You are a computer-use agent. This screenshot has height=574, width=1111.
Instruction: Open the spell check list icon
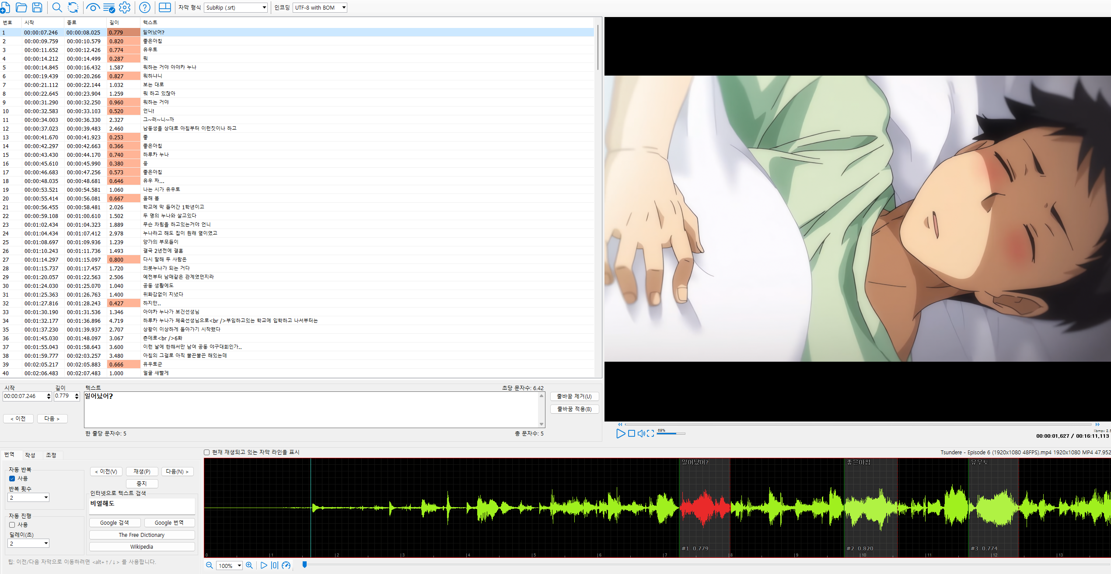pos(109,7)
